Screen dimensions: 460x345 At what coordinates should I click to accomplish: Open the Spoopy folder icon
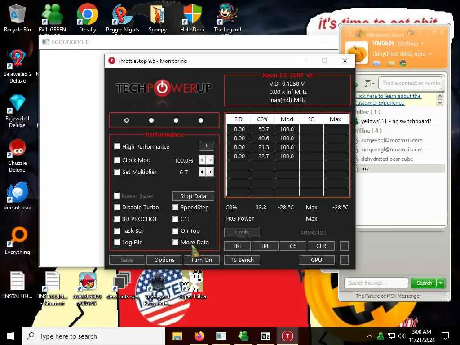point(158,18)
